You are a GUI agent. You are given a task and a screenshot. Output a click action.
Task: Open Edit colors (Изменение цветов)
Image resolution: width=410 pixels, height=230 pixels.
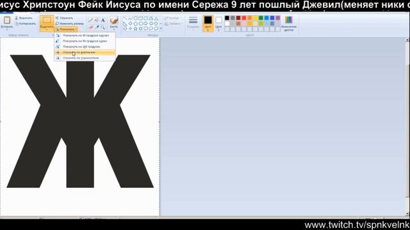point(289,24)
